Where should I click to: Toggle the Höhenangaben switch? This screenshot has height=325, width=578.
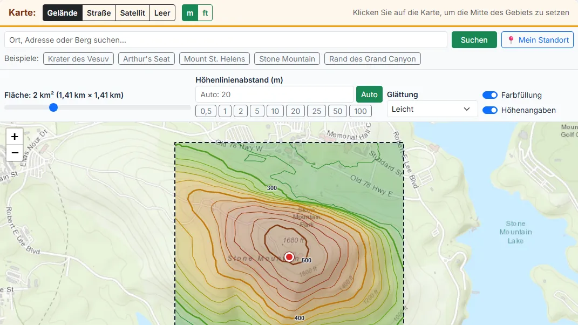490,110
